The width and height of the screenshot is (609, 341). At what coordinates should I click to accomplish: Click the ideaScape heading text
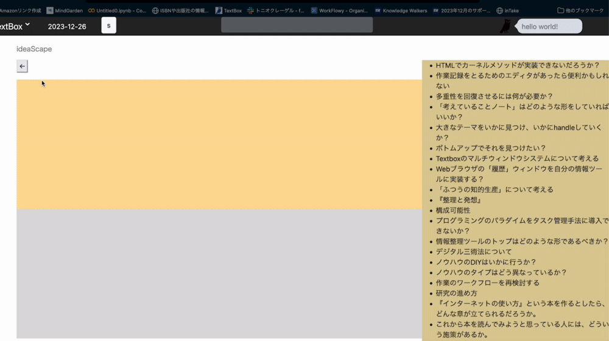tap(34, 49)
